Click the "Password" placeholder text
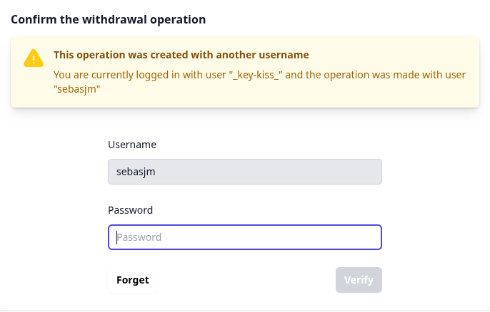Viewport: 490px width, 312px height. coord(139,237)
